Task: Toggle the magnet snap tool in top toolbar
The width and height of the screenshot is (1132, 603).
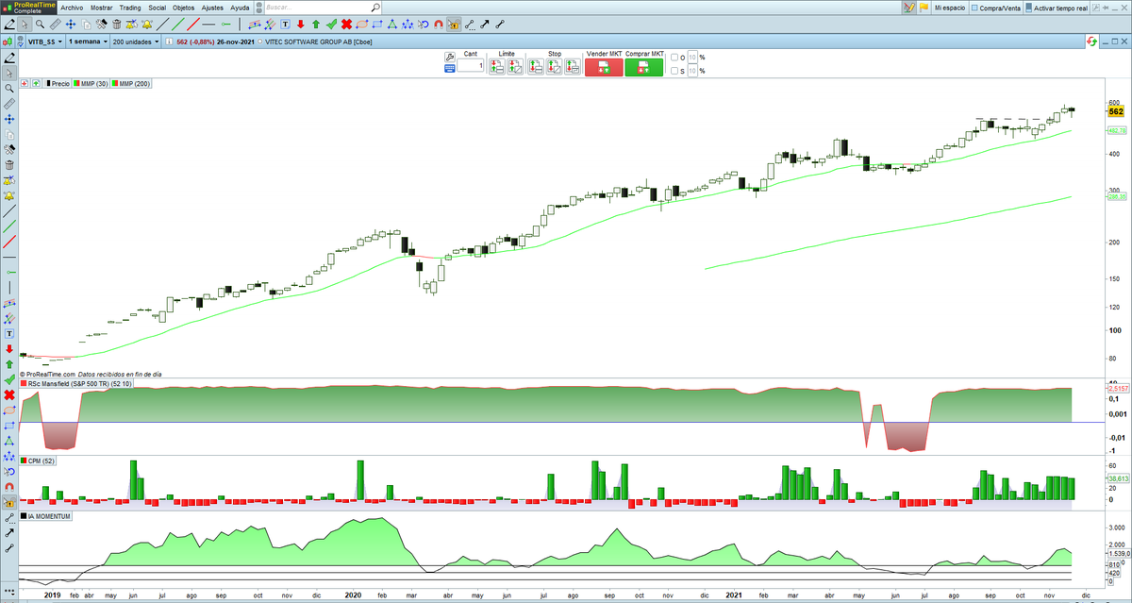Action: [439, 24]
